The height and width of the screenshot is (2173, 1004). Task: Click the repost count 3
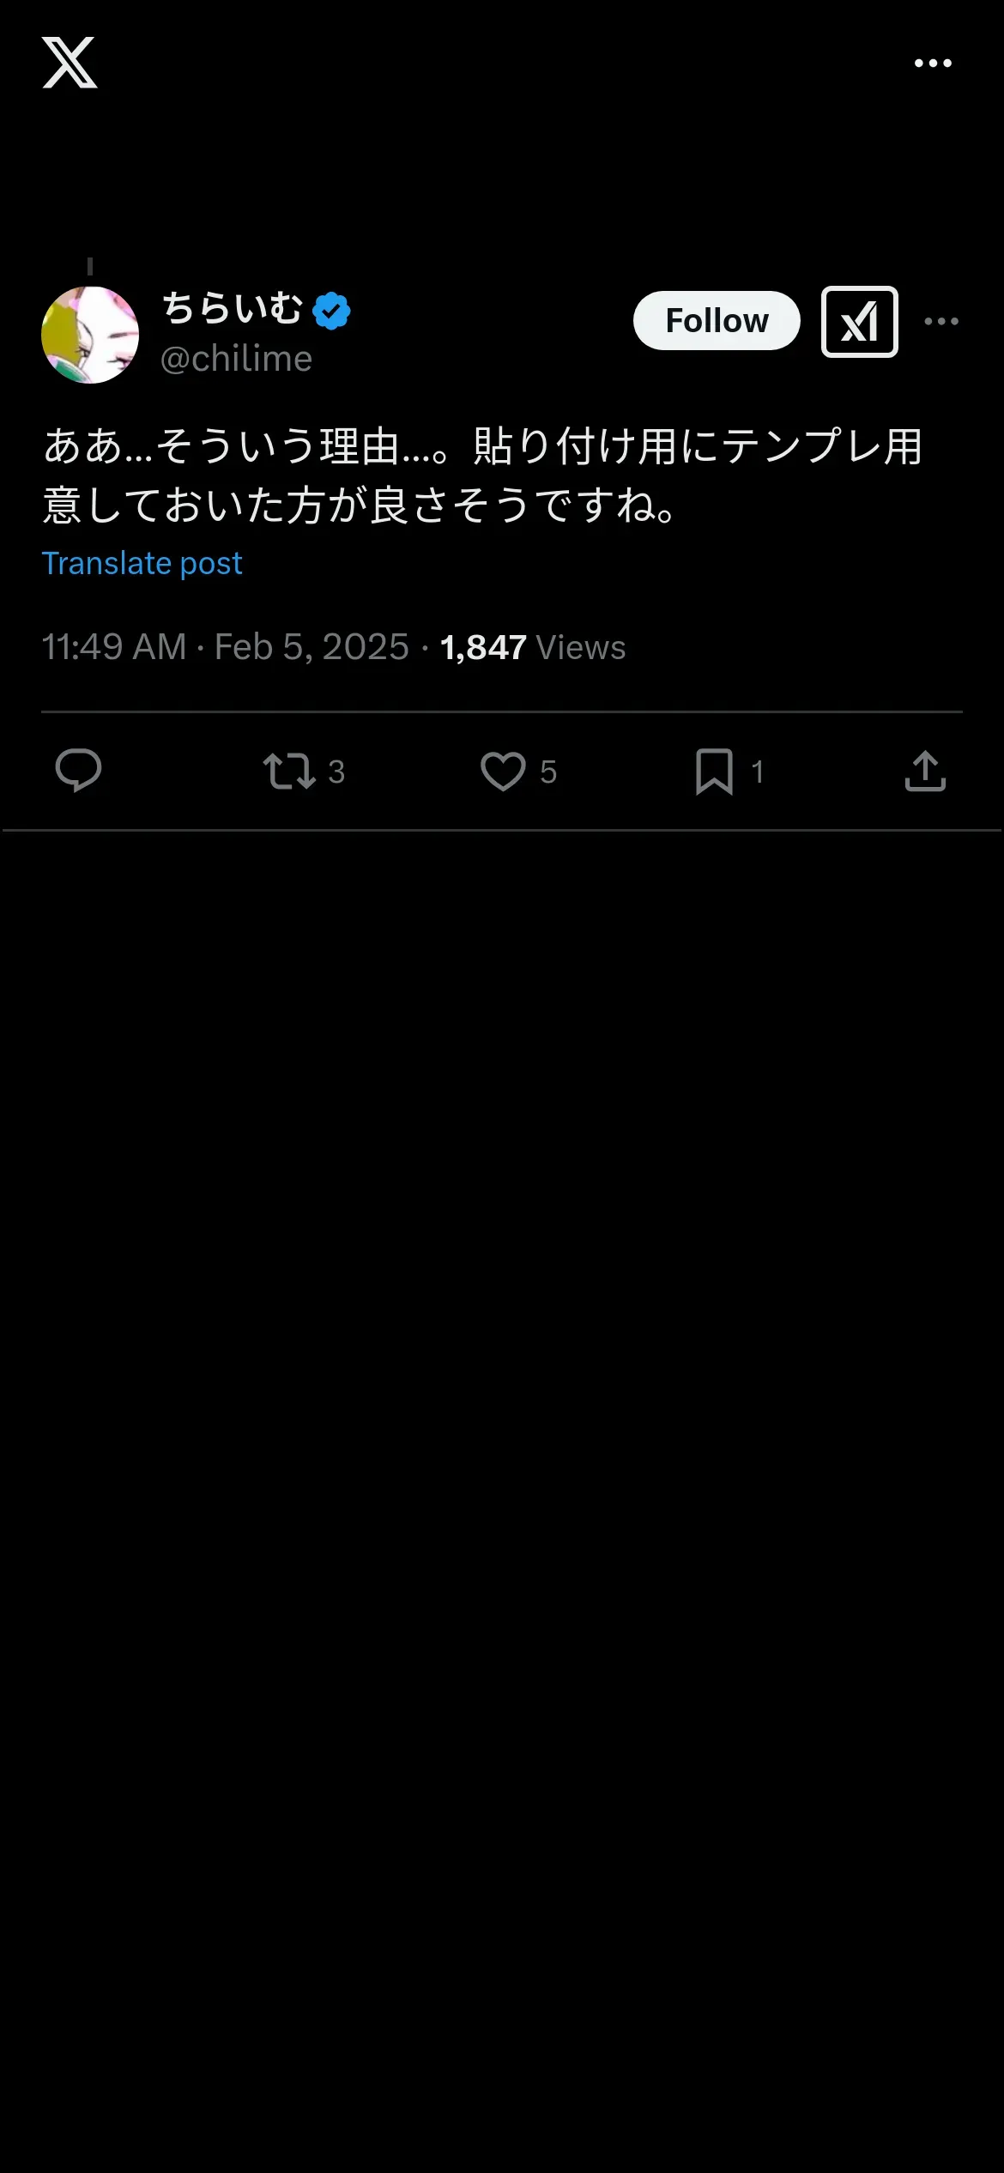[336, 772]
